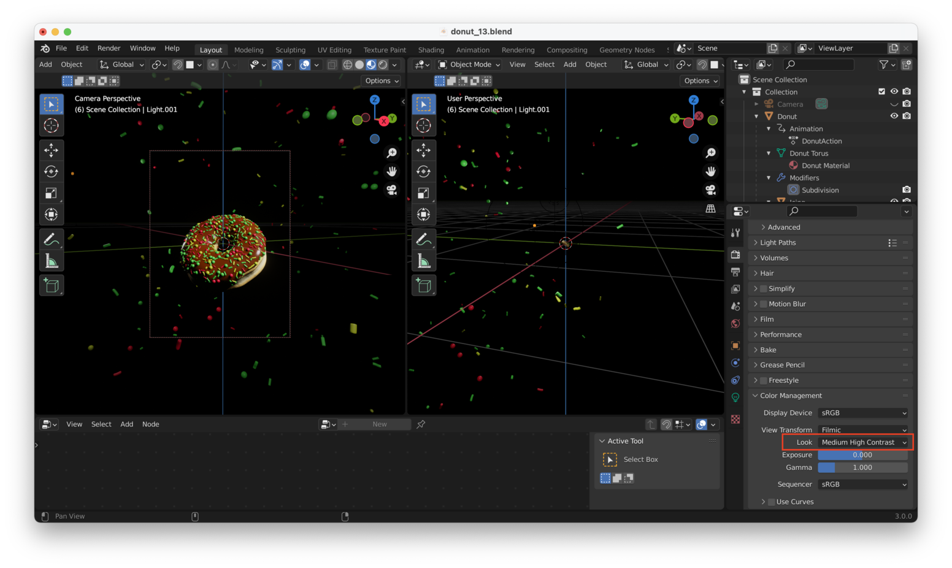
Task: Switch to orthographic grid view in right viewport
Action: click(710, 209)
